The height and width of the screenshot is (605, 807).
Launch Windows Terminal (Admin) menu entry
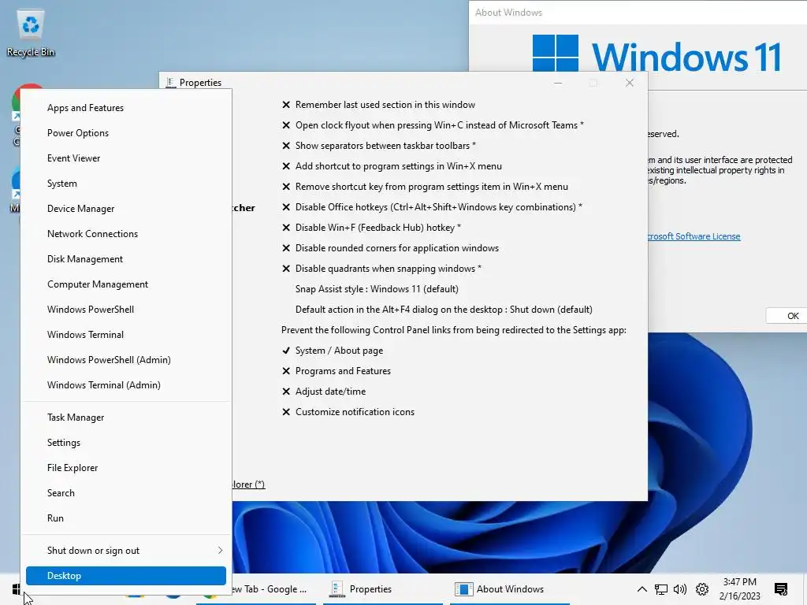coord(126,384)
